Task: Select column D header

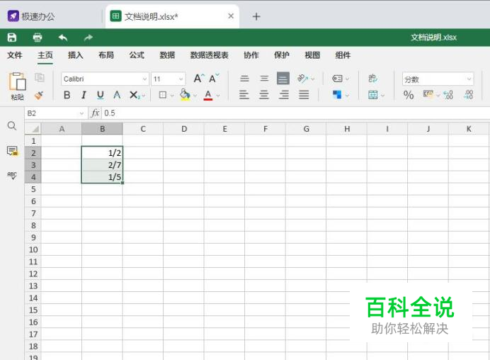Action: pyautogui.click(x=184, y=129)
